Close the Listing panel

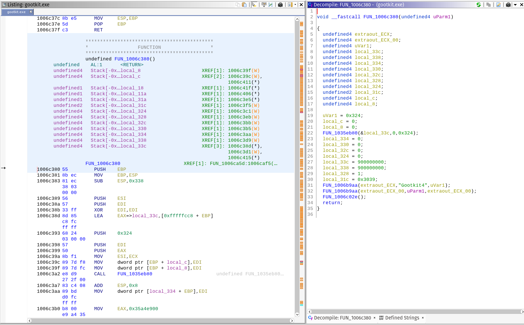[301, 5]
